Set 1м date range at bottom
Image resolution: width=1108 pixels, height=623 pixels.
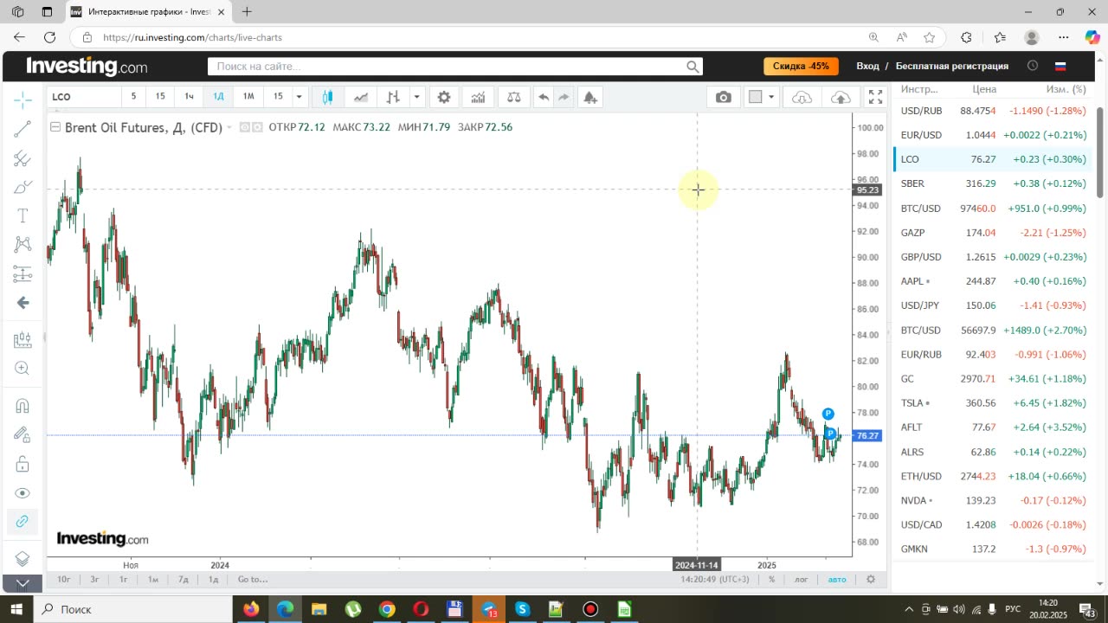click(x=153, y=580)
